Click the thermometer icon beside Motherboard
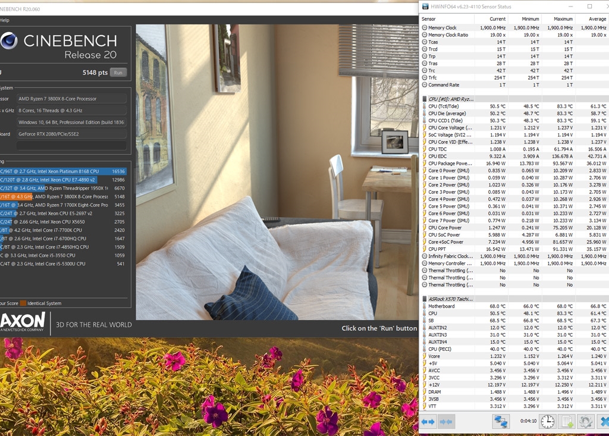 [x=425, y=306]
